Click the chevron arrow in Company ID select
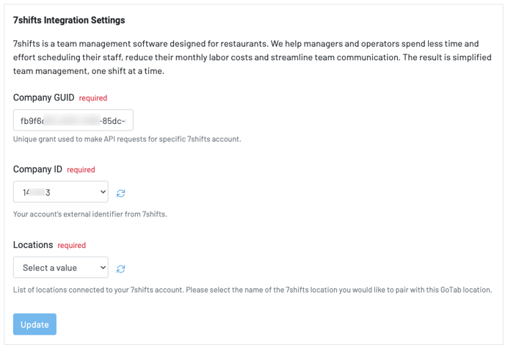The height and width of the screenshot is (347, 505). click(102, 192)
